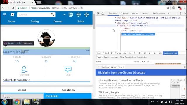Open the Games navigation link

12,21
